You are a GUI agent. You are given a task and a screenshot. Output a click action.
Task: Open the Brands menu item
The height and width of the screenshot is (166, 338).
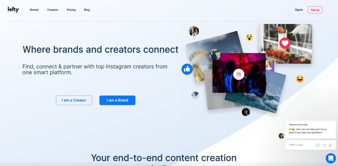pos(34,10)
